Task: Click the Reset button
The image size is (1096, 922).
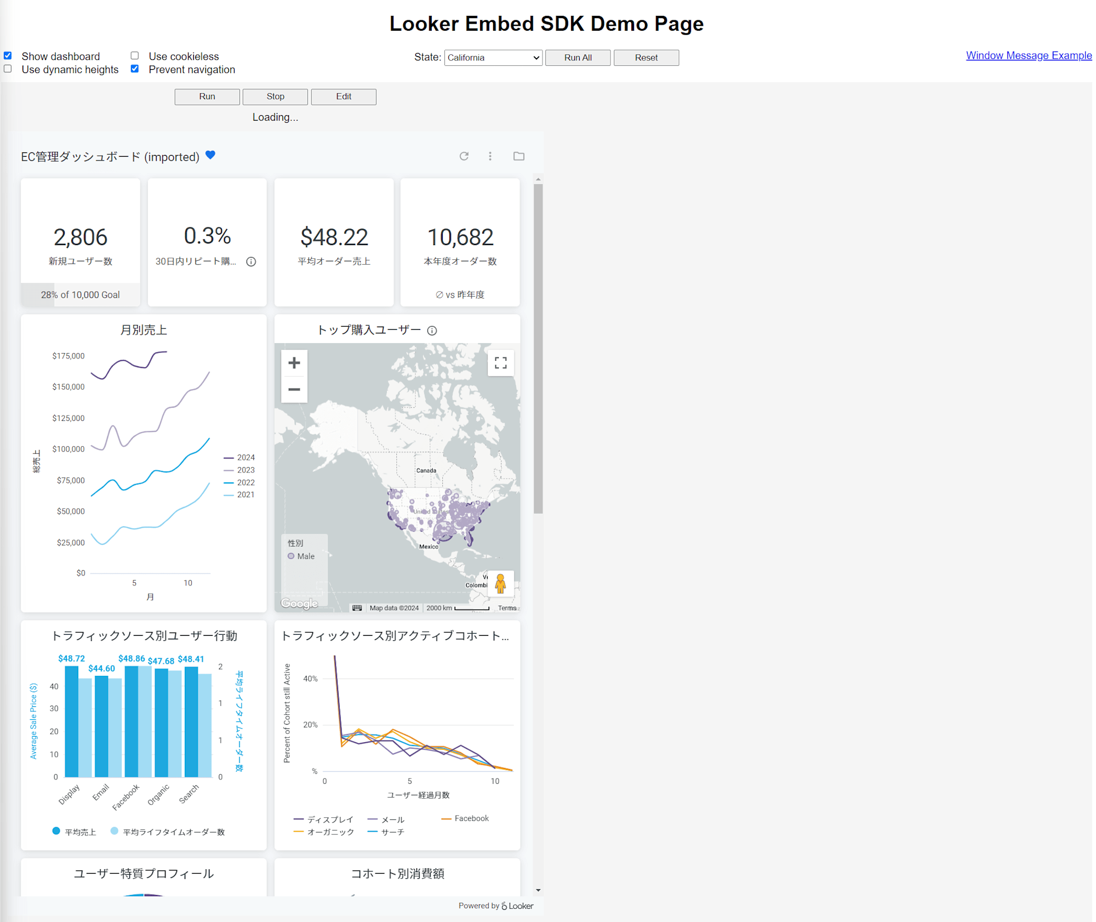Action: tap(648, 58)
